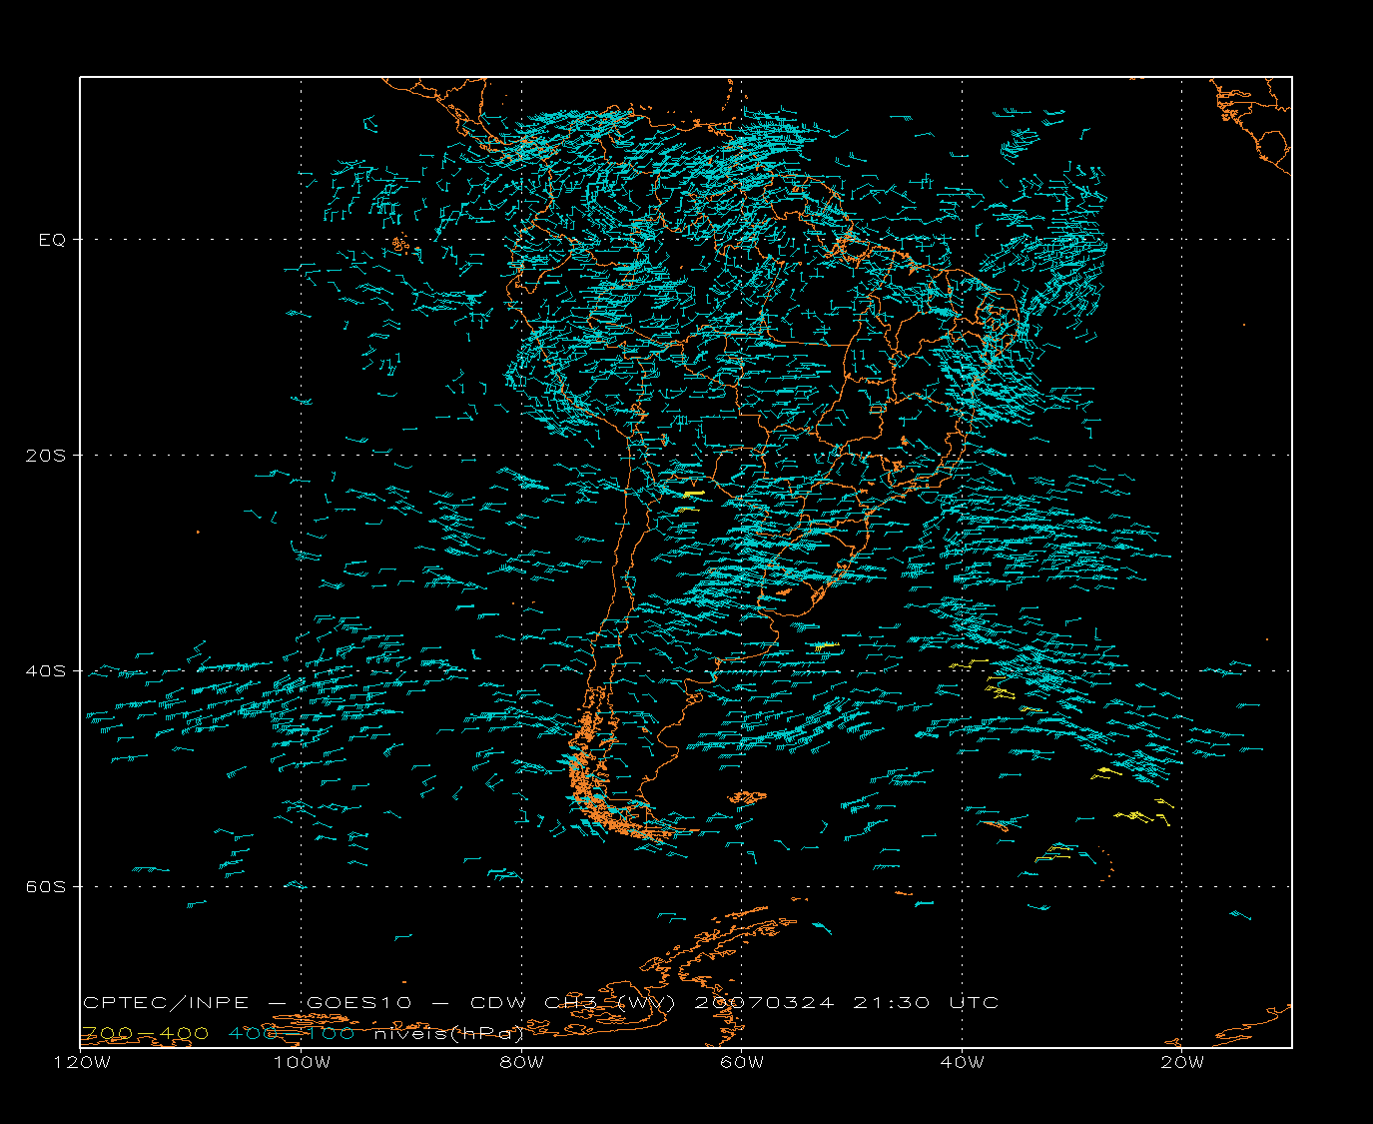Screen dimensions: 1373x1124
Task: Click the 100W longitude label
Action: tap(302, 1062)
